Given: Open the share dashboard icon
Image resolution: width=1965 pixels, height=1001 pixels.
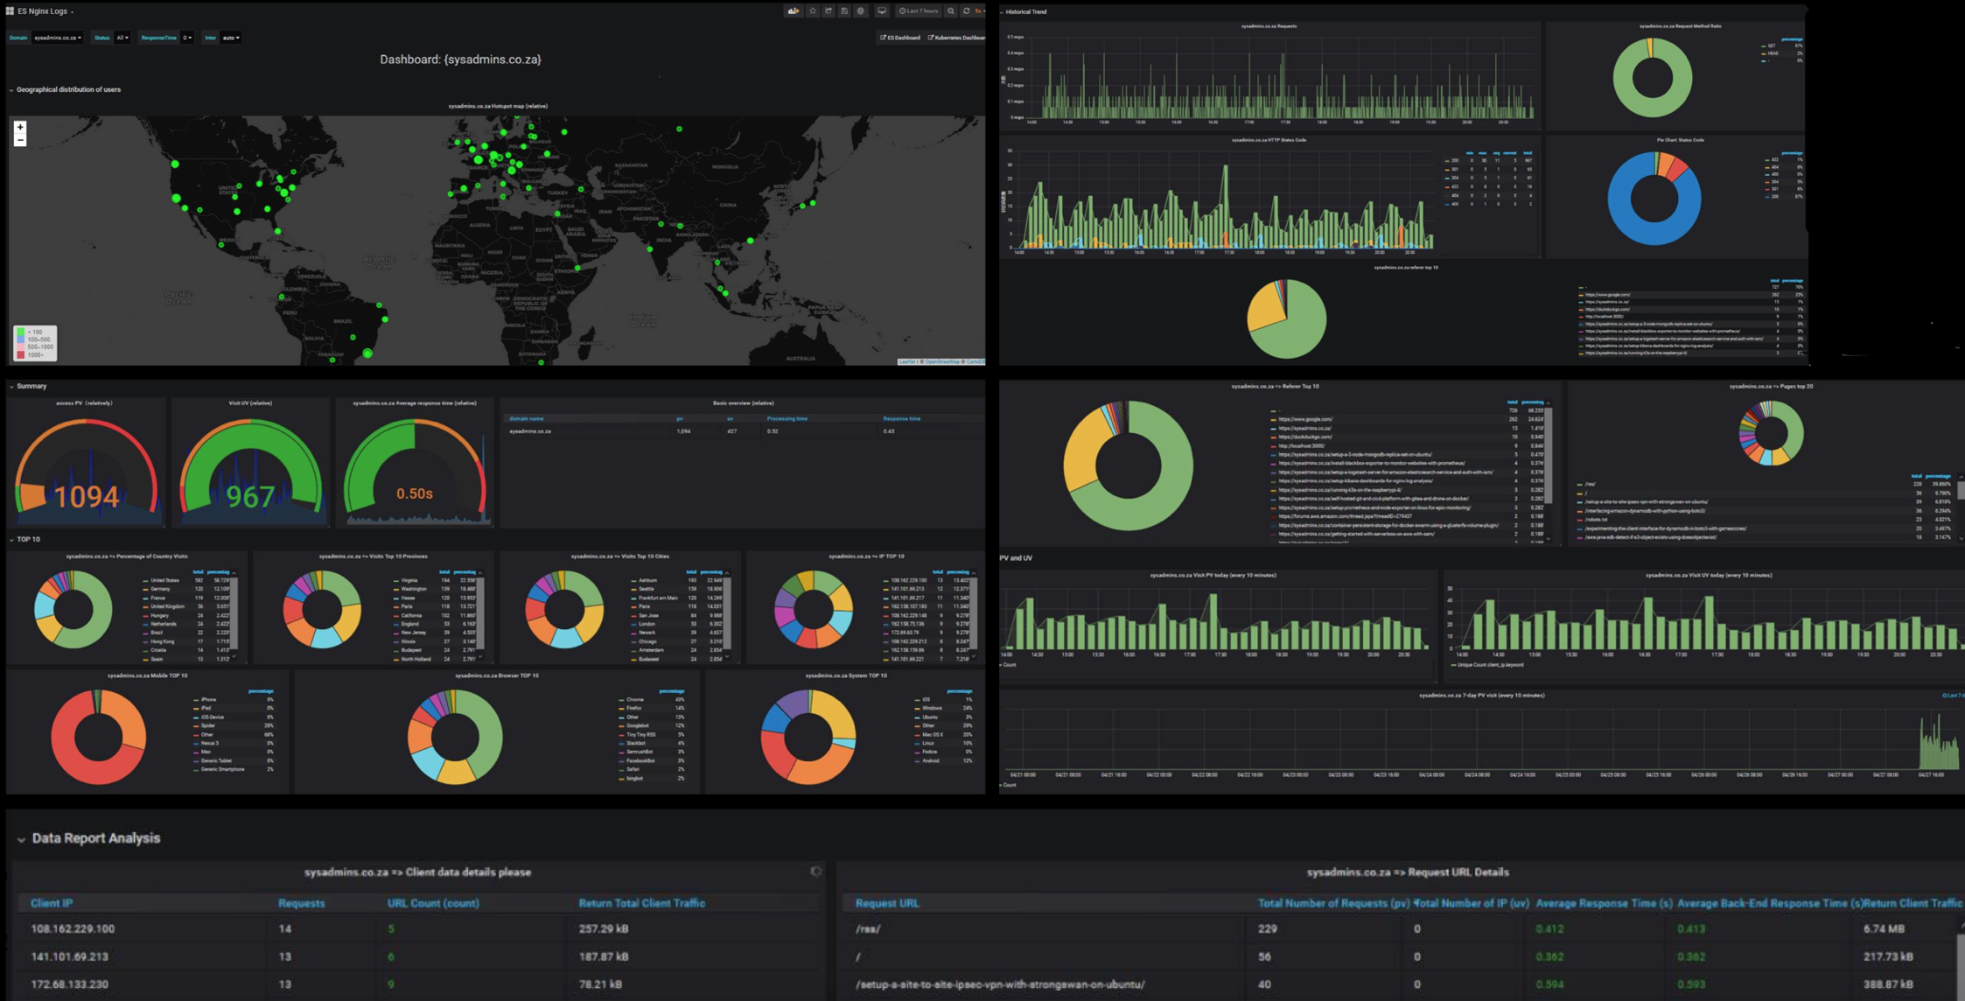Looking at the screenshot, I should (x=829, y=11).
